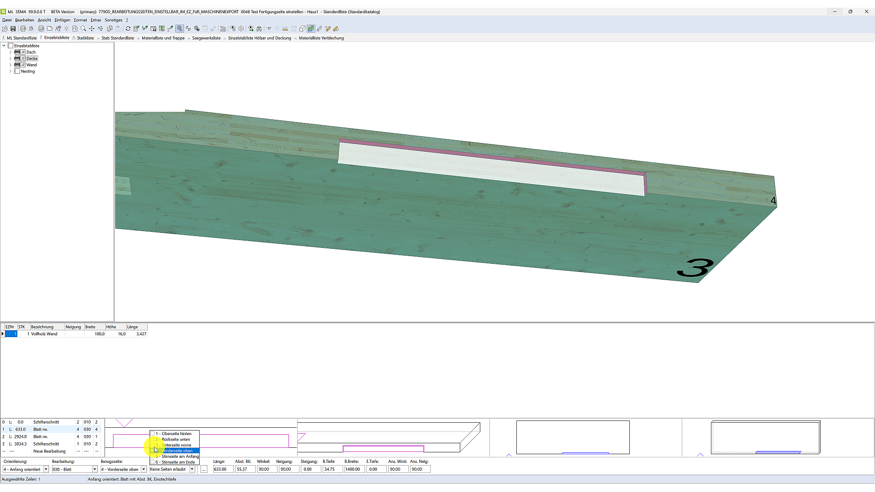This screenshot has height=492, width=875.
Task: Click the printer icon in toolbar
Action: click(23, 29)
